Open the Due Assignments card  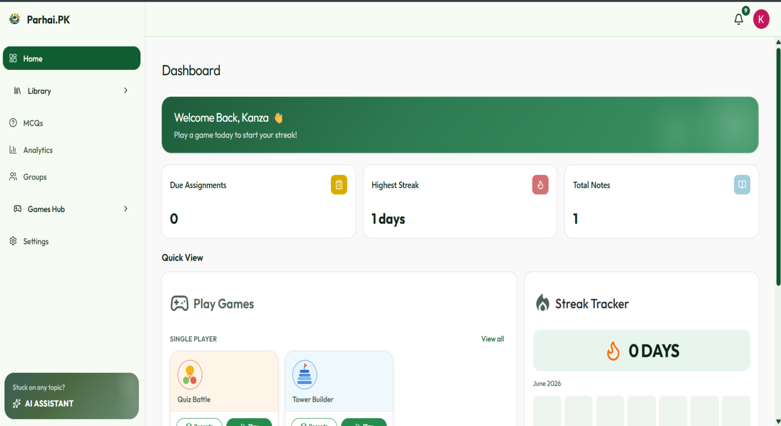[259, 202]
